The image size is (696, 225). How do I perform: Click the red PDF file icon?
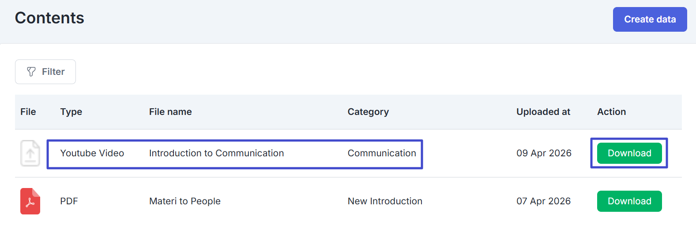[x=30, y=201]
